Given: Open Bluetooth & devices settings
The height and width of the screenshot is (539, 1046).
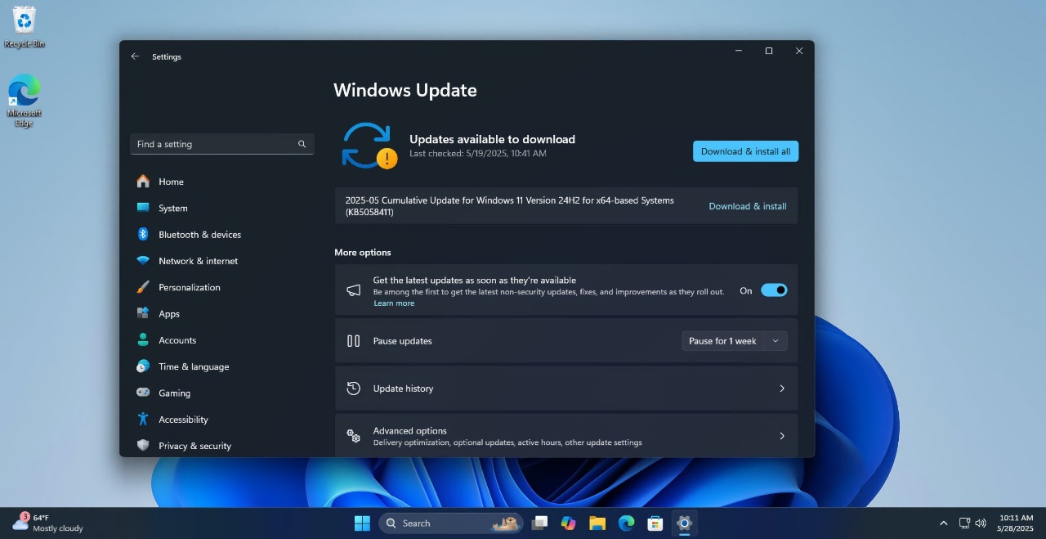Looking at the screenshot, I should tap(199, 235).
